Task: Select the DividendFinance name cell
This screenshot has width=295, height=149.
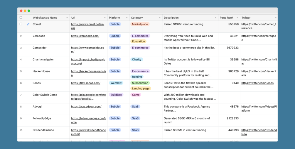Action: [43, 130]
